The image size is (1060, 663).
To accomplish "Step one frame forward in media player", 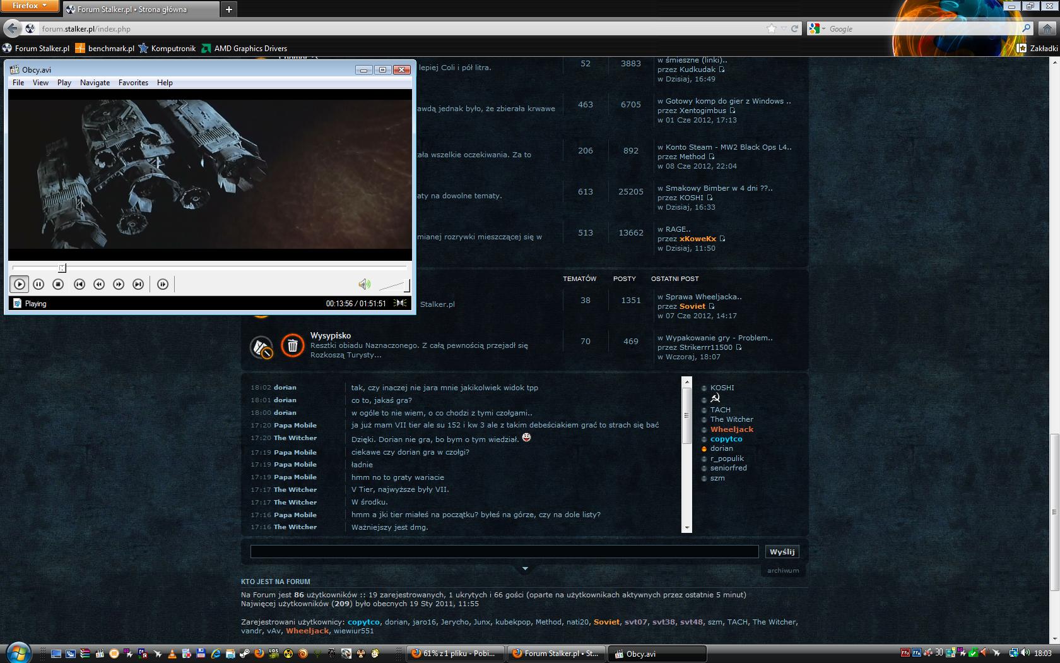I will (x=163, y=284).
